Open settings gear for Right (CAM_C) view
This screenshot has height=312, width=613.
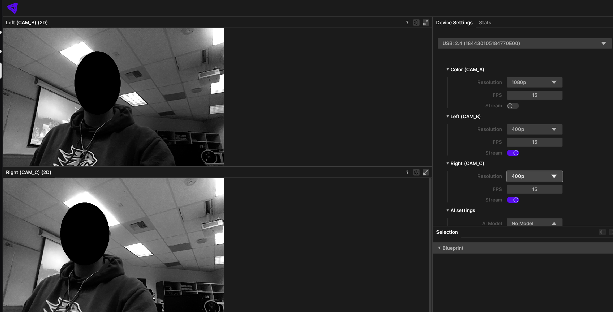click(416, 172)
